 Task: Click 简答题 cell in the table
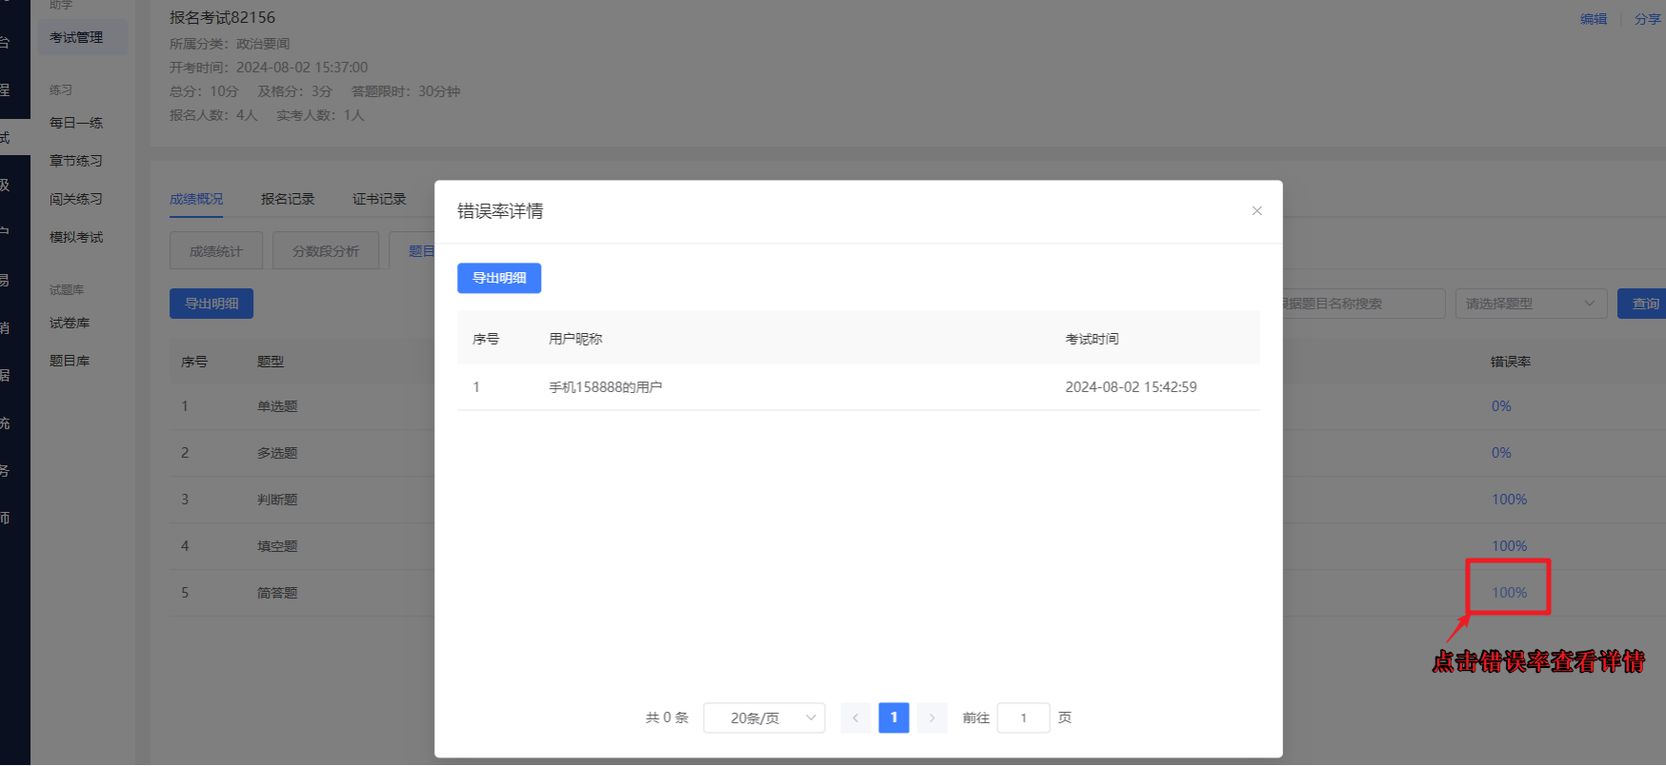point(277,593)
